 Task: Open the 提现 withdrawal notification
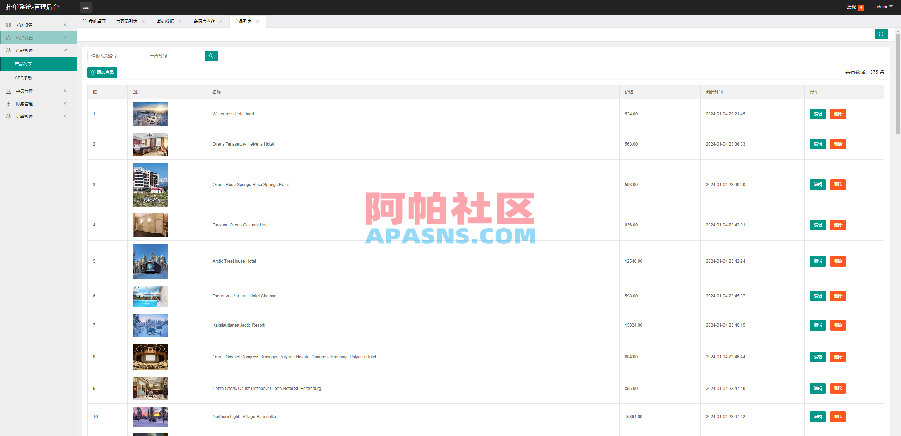pos(852,7)
